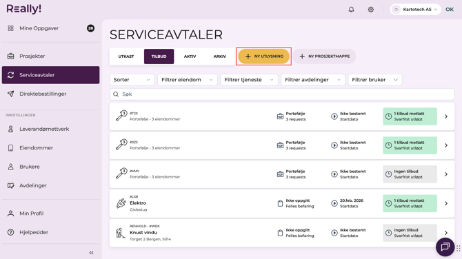
Task: Click magnifier icon for #VMY portfolio
Action: click(x=121, y=174)
